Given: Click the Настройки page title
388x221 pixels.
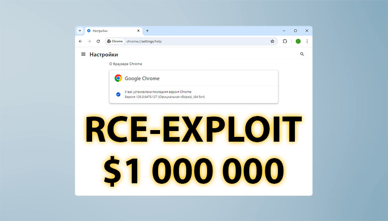Looking at the screenshot, I should [103, 55].
